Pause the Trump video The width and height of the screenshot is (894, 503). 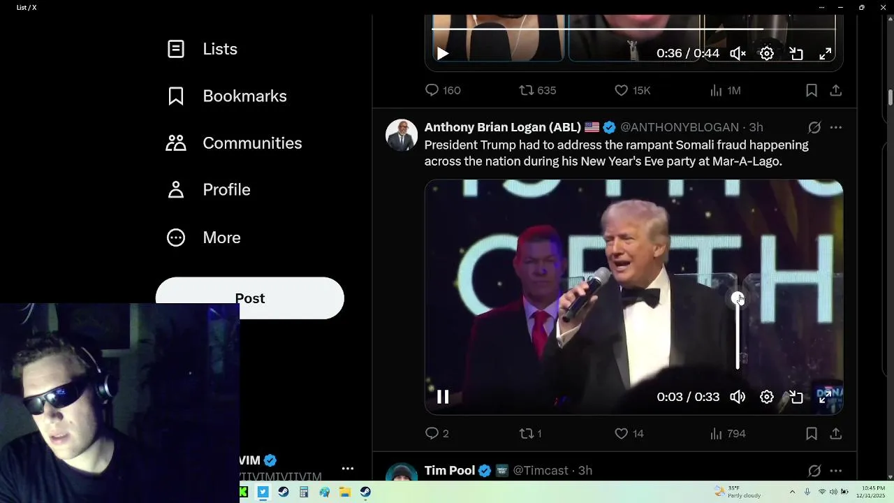coord(443,397)
